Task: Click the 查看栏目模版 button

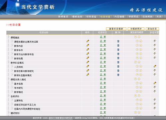Action: tap(116, 29)
